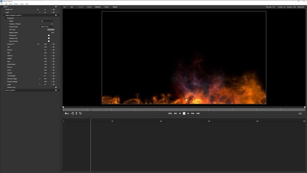This screenshot has height=173, width=307.
Task: Add keyframe on Velocity row
Action: click(53, 56)
